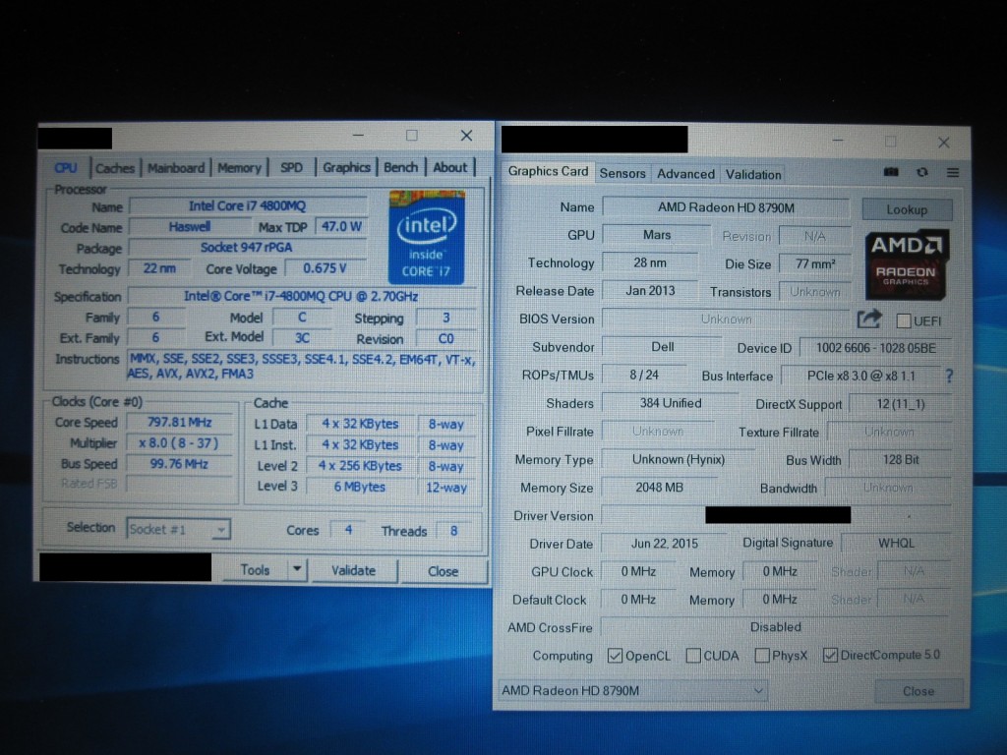Toggle the OpenCL checkbox
1007x755 pixels.
click(615, 656)
